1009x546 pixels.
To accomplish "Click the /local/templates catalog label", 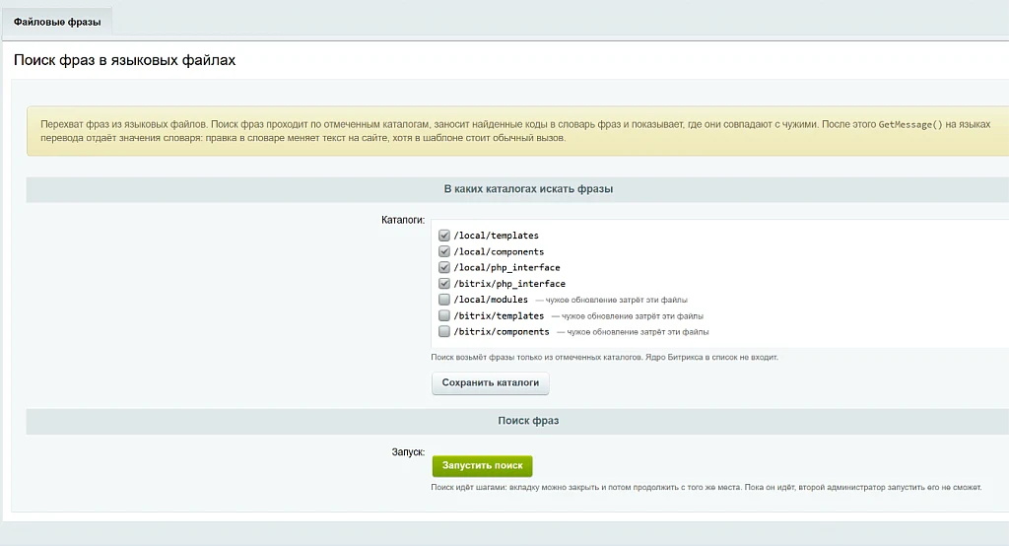I will coord(497,236).
